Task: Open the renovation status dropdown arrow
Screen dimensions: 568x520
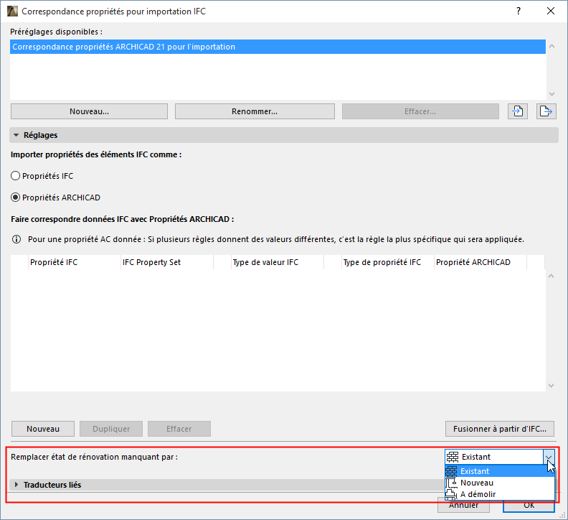Action: pyautogui.click(x=549, y=457)
